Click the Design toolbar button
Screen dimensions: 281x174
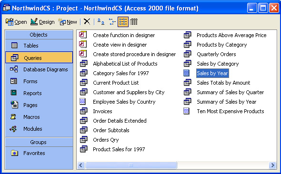(x=42, y=22)
